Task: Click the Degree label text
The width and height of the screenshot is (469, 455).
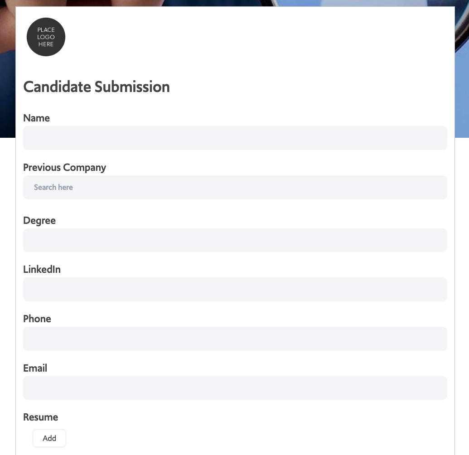Action: coord(39,221)
